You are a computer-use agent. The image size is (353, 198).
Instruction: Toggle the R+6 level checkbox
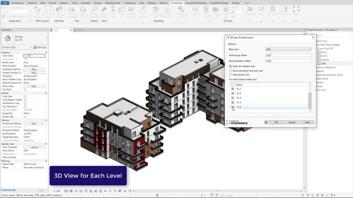(x=233, y=107)
